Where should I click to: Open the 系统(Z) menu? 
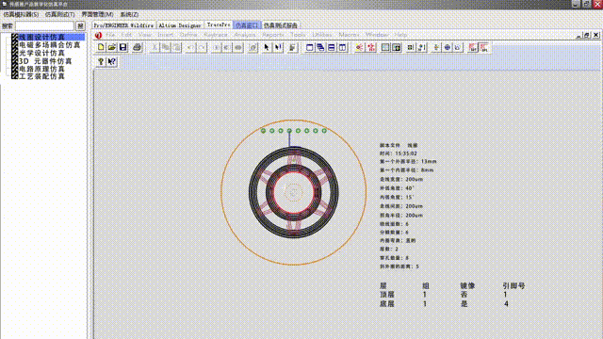click(129, 14)
